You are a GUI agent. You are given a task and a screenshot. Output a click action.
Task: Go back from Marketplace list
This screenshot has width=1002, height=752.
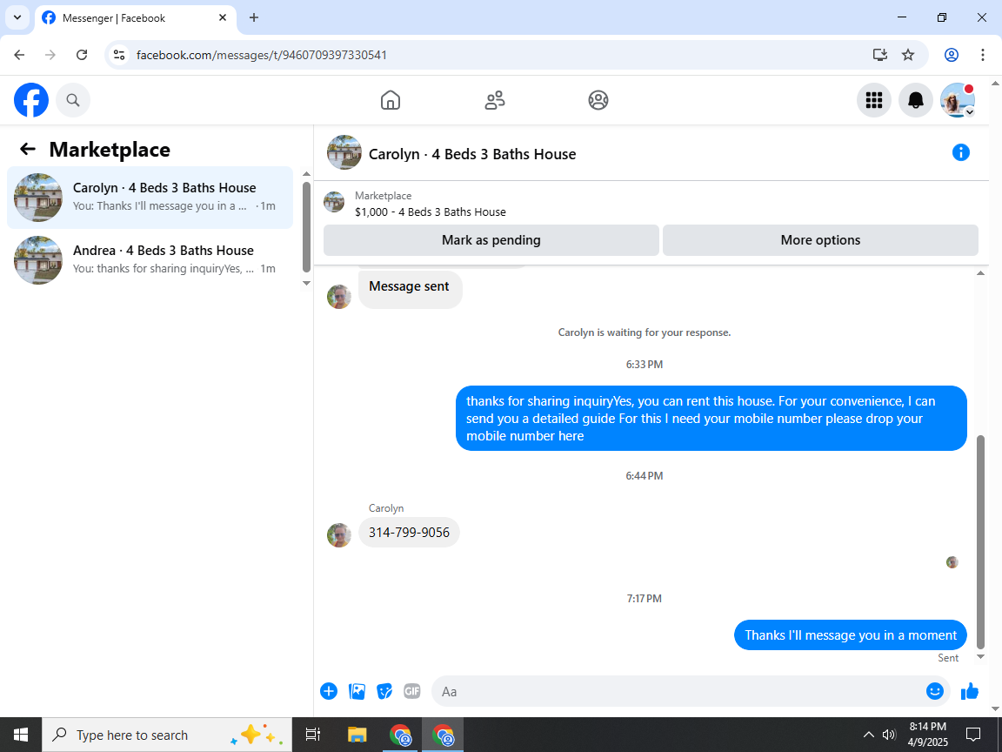[x=28, y=149]
